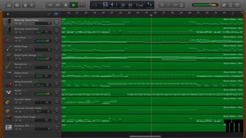
Task: Mute the String Ensemble track
Action: click(16, 85)
